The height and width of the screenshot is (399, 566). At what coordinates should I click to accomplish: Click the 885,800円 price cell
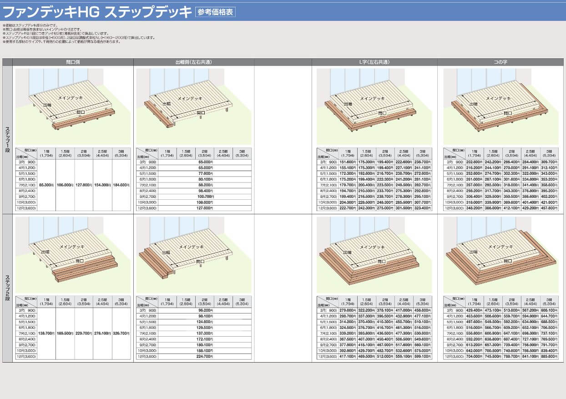(549, 356)
